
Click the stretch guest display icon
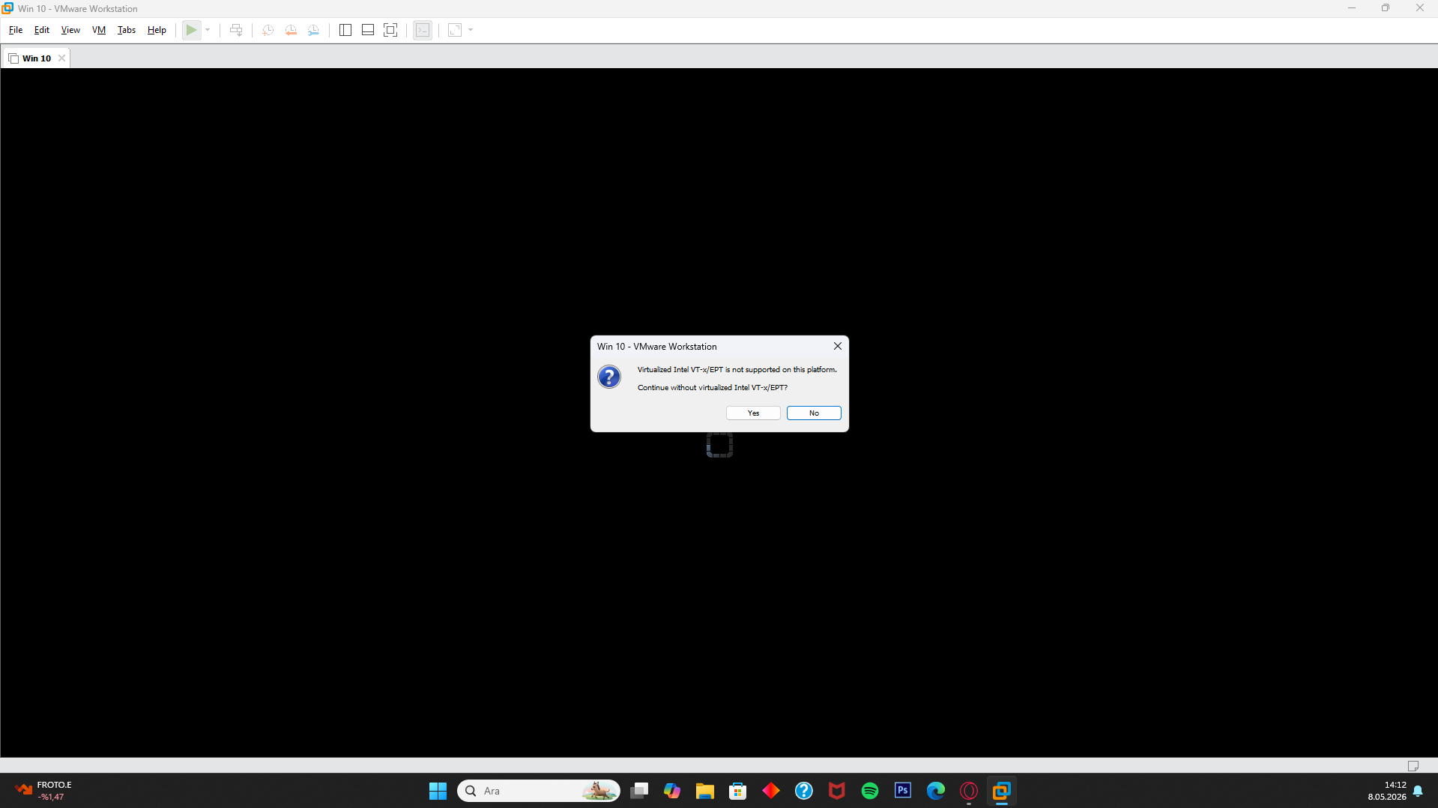click(x=455, y=30)
